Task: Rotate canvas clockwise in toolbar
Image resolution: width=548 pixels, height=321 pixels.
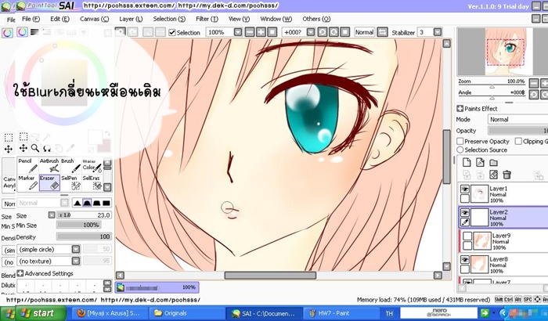Action: point(333,32)
